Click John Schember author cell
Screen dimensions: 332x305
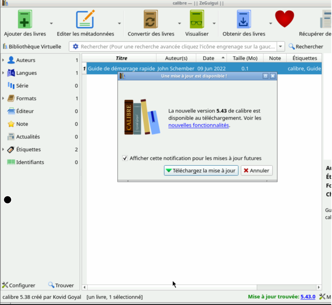tap(176, 69)
